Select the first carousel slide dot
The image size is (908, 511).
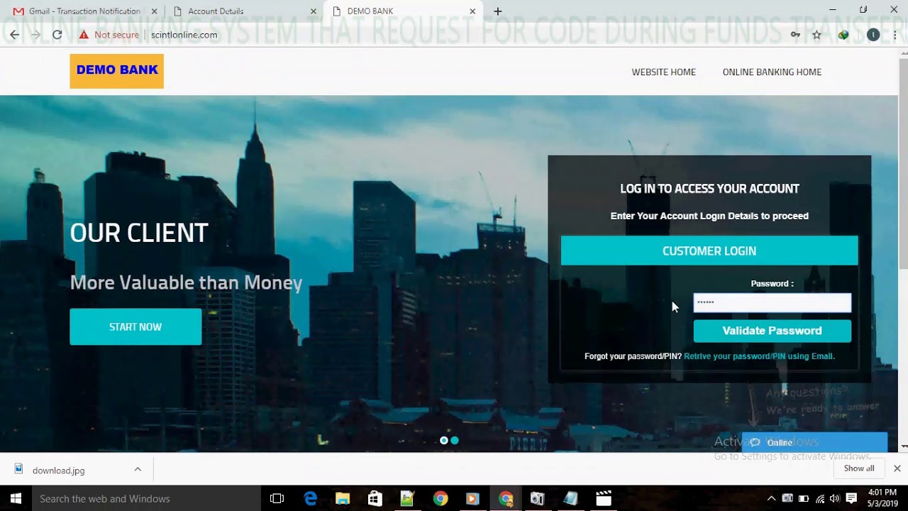(x=444, y=441)
